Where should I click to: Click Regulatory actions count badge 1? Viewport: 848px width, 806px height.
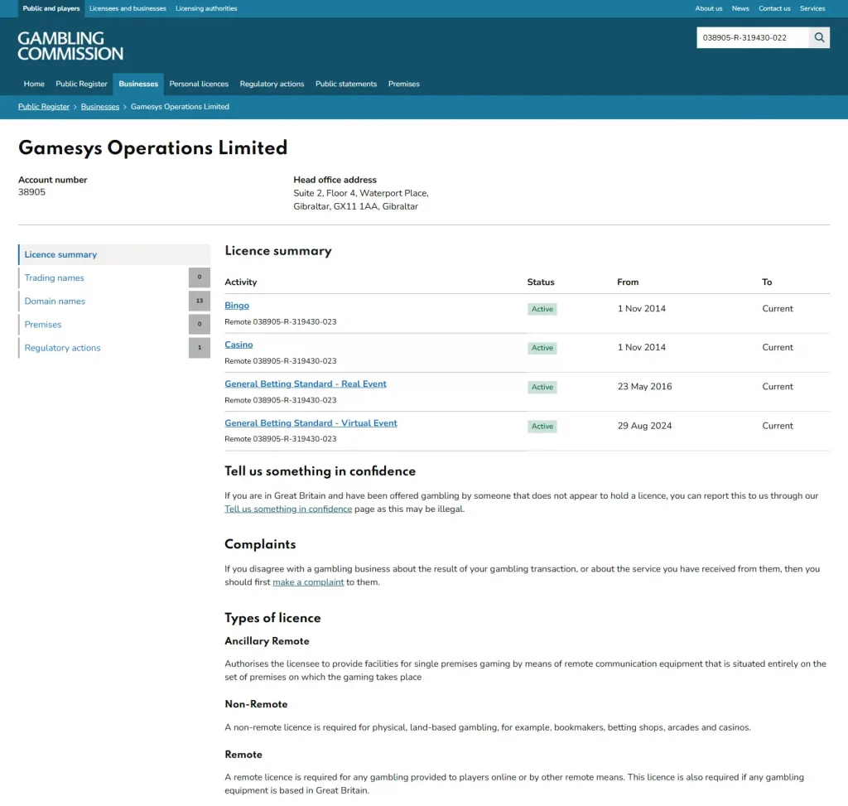[x=200, y=347]
